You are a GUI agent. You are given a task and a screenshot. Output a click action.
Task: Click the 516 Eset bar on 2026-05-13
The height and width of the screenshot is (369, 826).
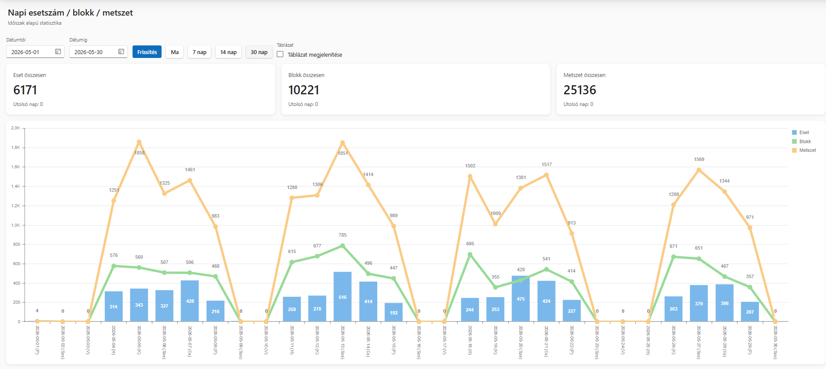343,297
